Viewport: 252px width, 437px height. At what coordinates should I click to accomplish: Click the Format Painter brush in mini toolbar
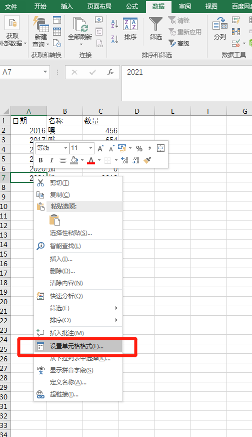click(x=147, y=160)
